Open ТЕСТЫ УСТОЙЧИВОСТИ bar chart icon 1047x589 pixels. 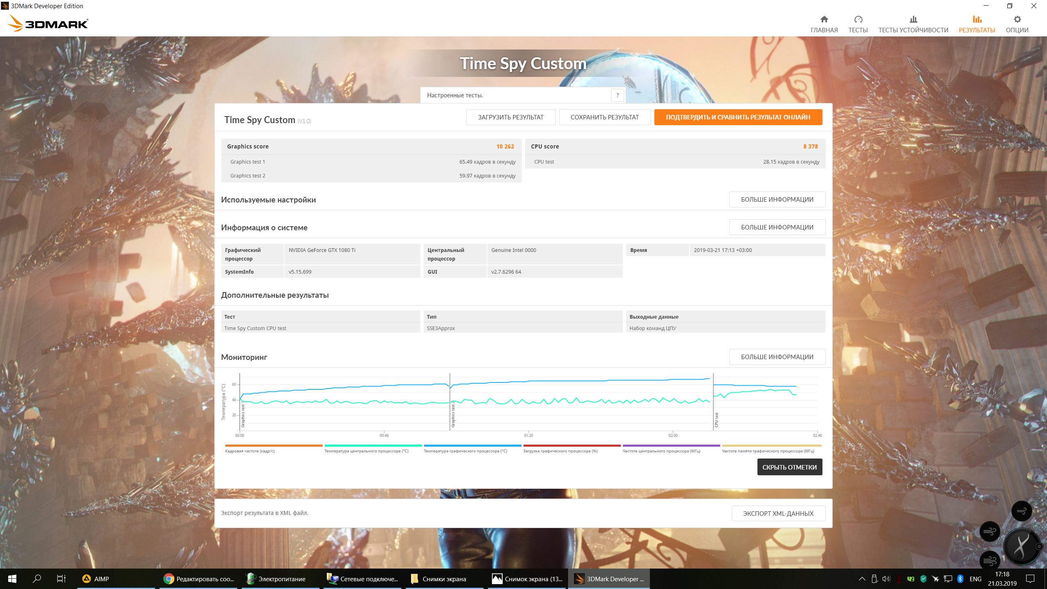pos(913,20)
